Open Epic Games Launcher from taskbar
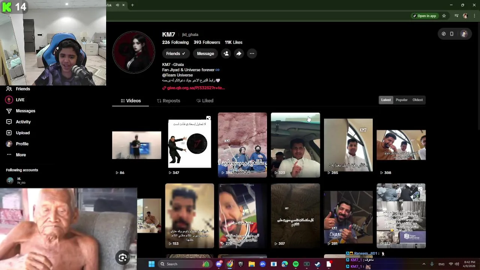The image size is (480, 270). coord(241,264)
